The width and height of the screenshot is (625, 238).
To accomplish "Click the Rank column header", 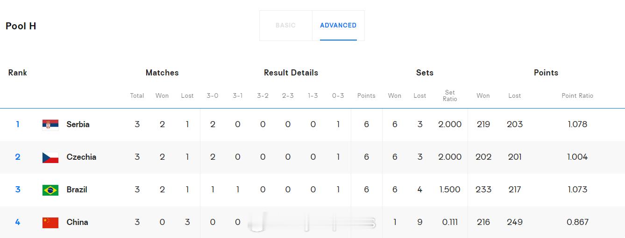I will (x=18, y=73).
